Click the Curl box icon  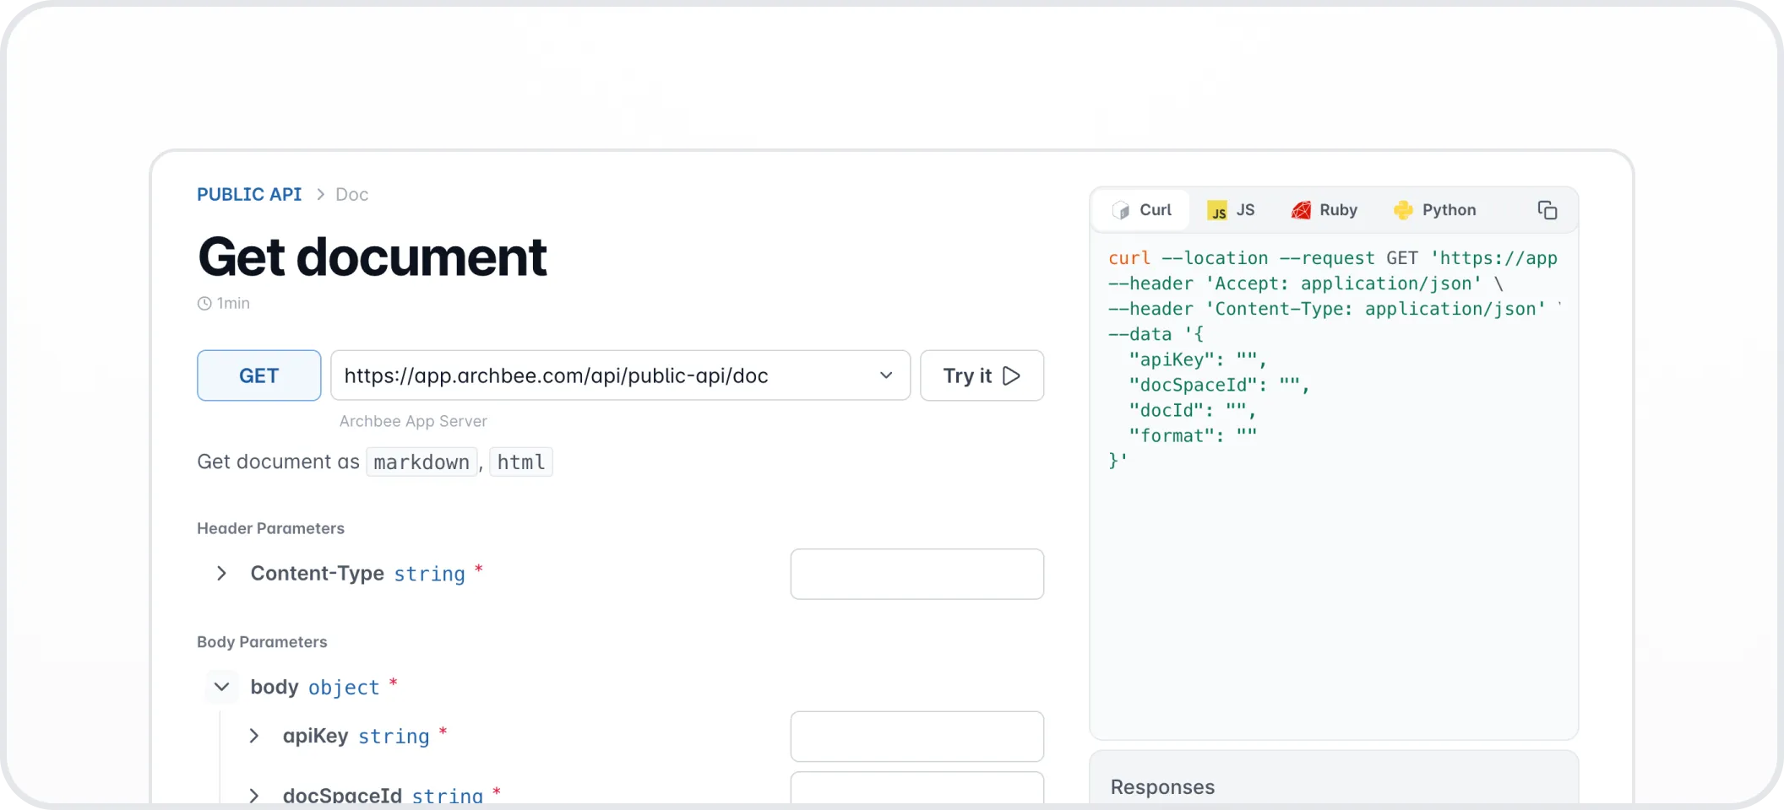tap(1121, 210)
